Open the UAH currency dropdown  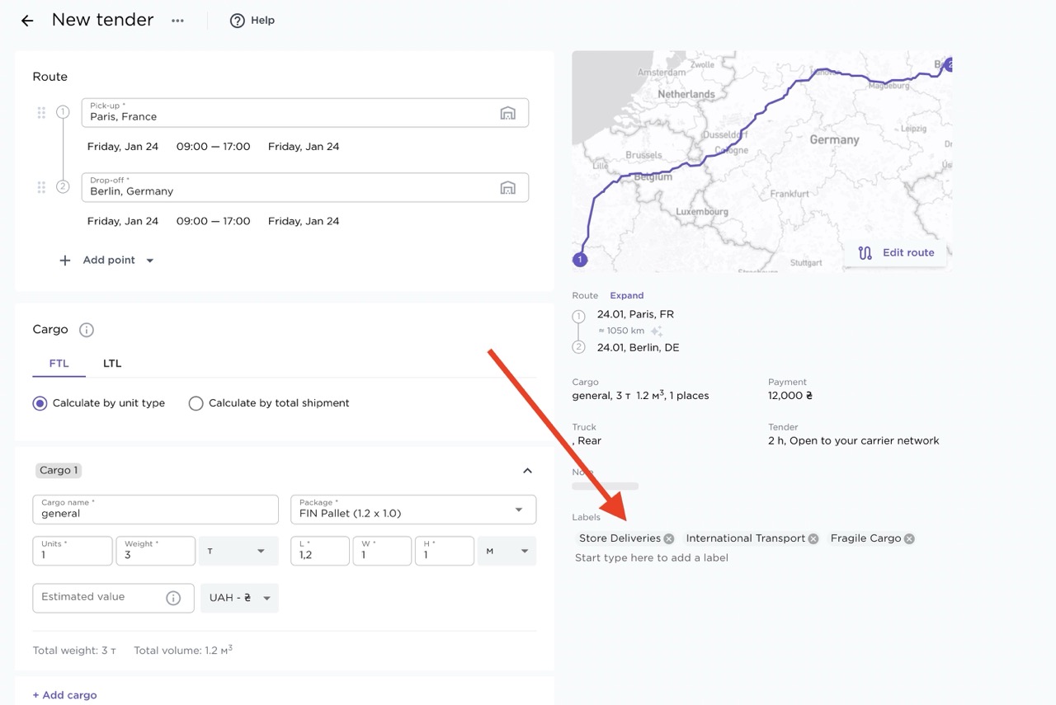click(239, 598)
